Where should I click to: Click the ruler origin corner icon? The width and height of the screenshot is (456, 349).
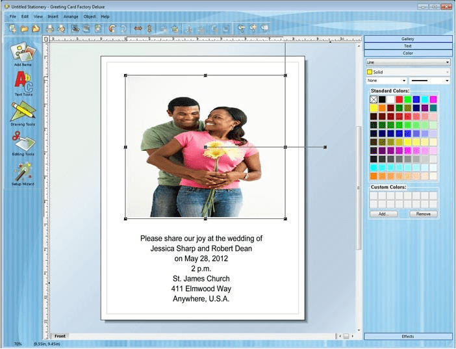pyautogui.click(x=46, y=39)
